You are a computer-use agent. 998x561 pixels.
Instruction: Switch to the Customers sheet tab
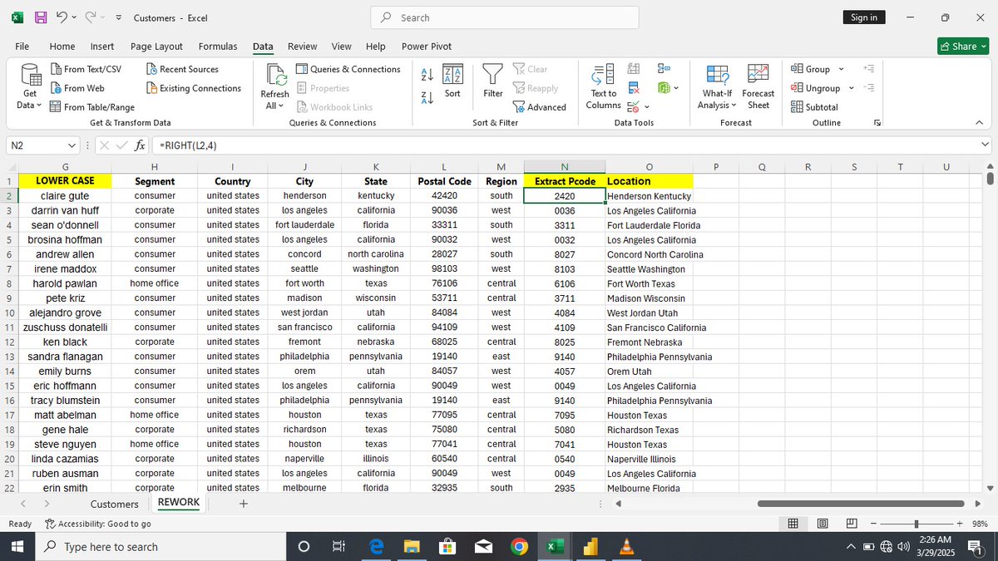click(x=115, y=504)
